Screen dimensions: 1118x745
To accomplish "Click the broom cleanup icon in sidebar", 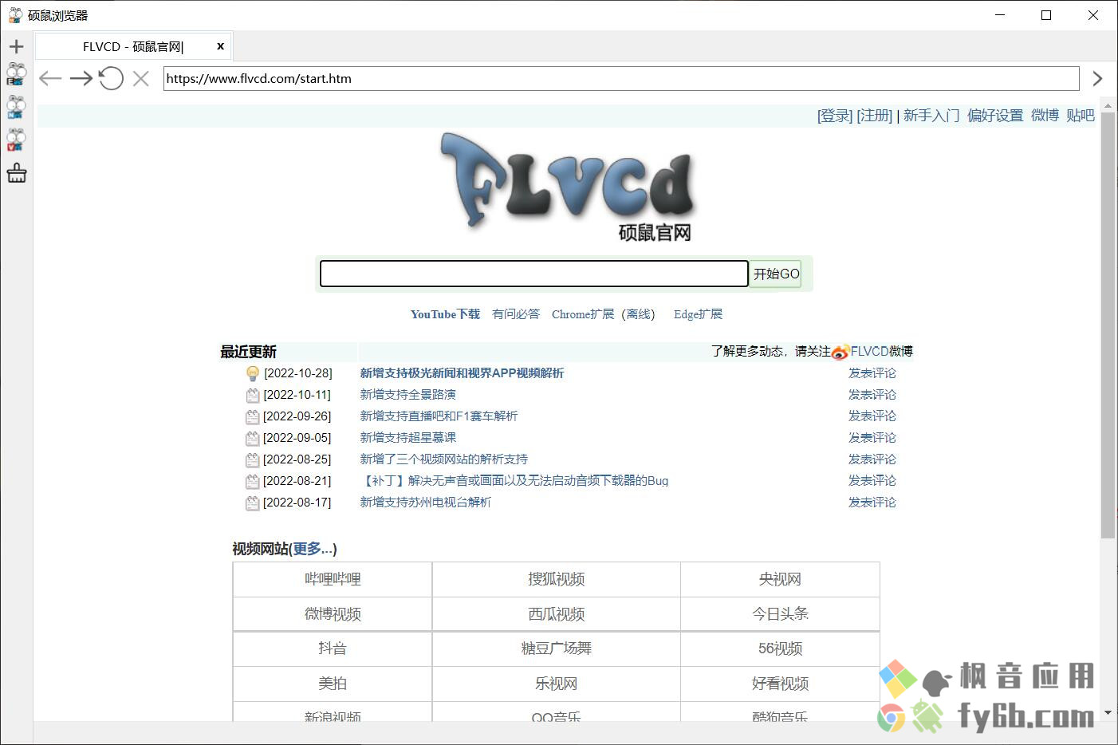I will point(17,173).
